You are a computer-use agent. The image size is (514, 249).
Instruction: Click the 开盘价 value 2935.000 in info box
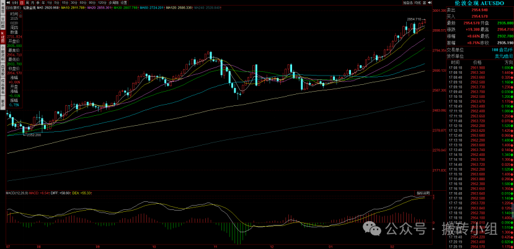coord(16,46)
